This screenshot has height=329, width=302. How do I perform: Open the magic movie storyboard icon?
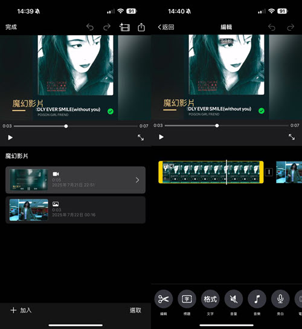pyautogui.click(x=124, y=27)
